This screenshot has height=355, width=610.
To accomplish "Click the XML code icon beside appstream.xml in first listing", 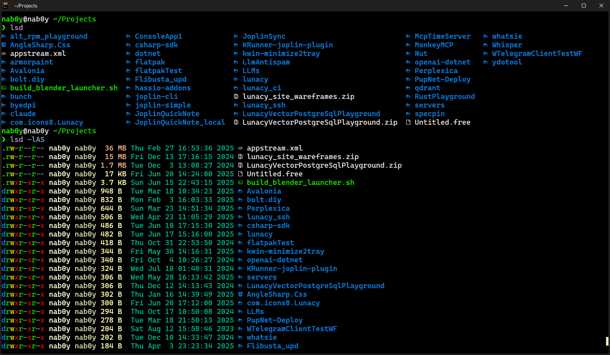I will point(4,54).
